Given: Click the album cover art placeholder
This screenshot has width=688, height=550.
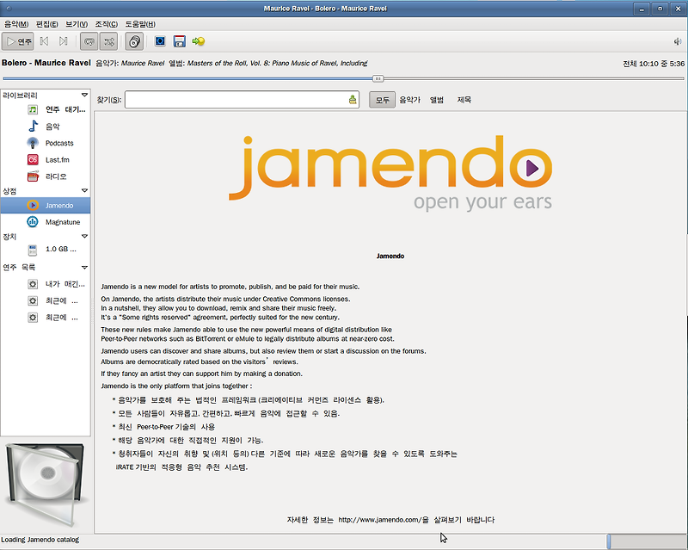Looking at the screenshot, I should coord(46,484).
